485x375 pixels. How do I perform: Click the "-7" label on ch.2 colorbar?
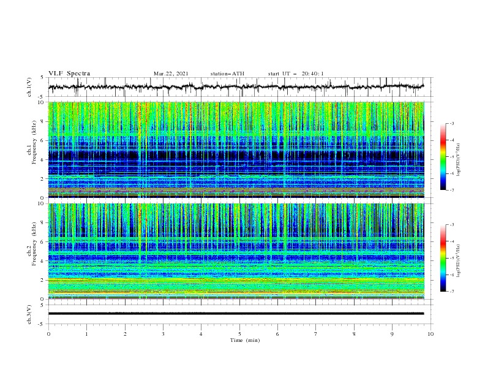tap(452, 291)
